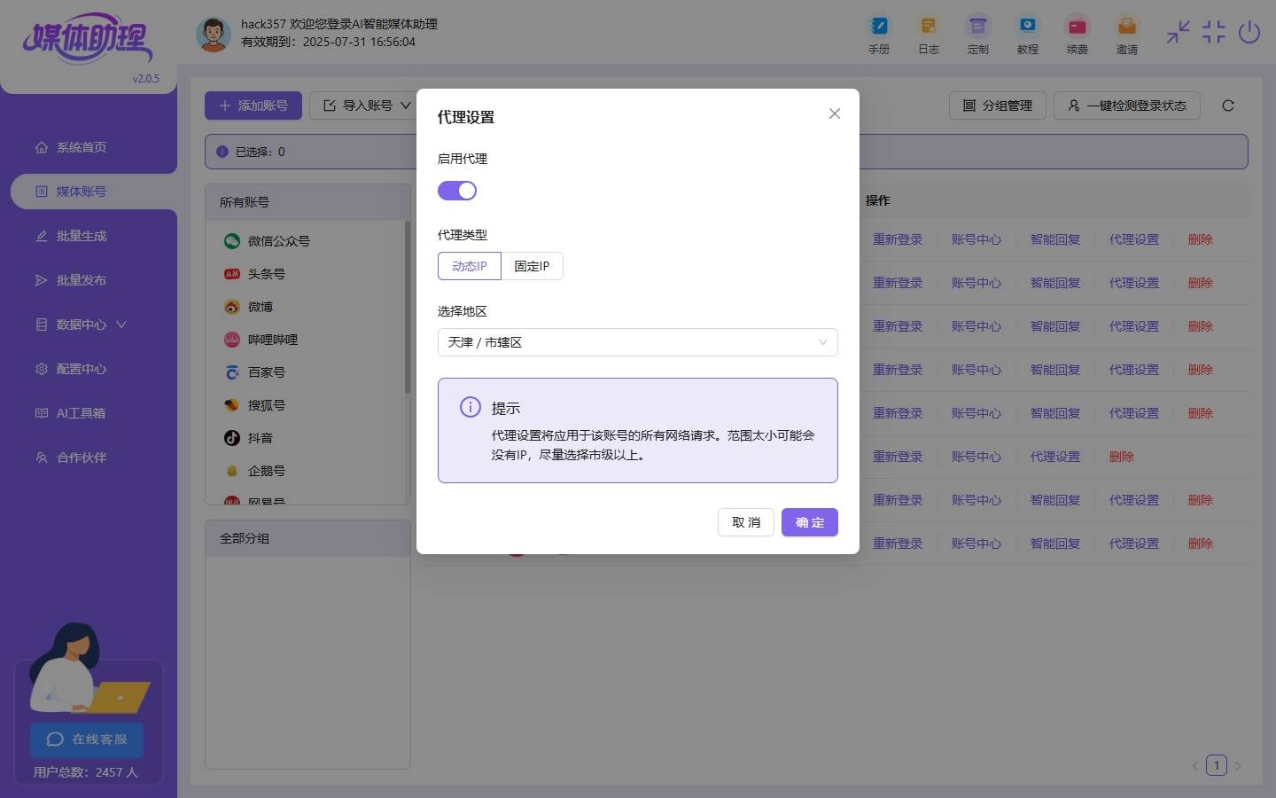1276x798 pixels.
Task: Click the 邀请 invite icon
Action: [x=1127, y=26]
